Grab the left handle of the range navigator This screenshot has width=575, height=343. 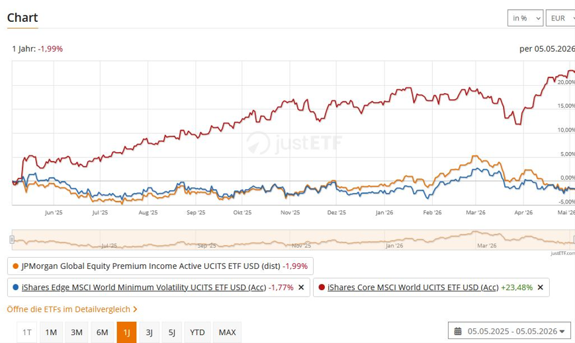(12, 240)
